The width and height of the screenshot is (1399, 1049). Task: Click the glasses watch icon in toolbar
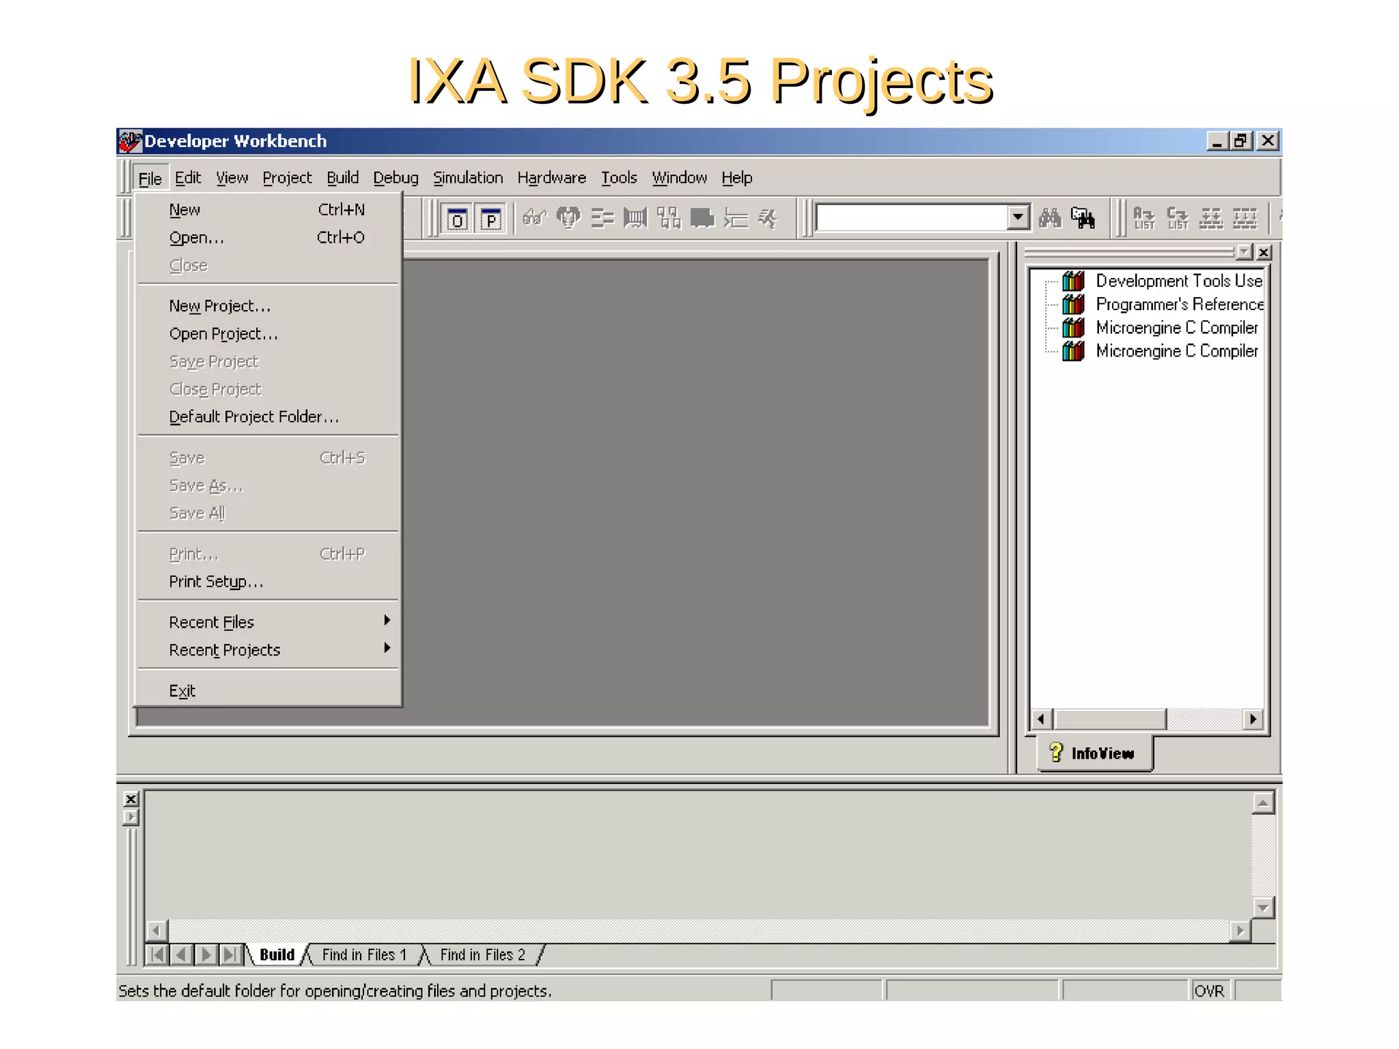click(x=534, y=219)
